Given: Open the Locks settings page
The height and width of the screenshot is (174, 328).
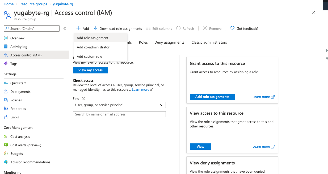Looking at the screenshot, I should (15, 117).
